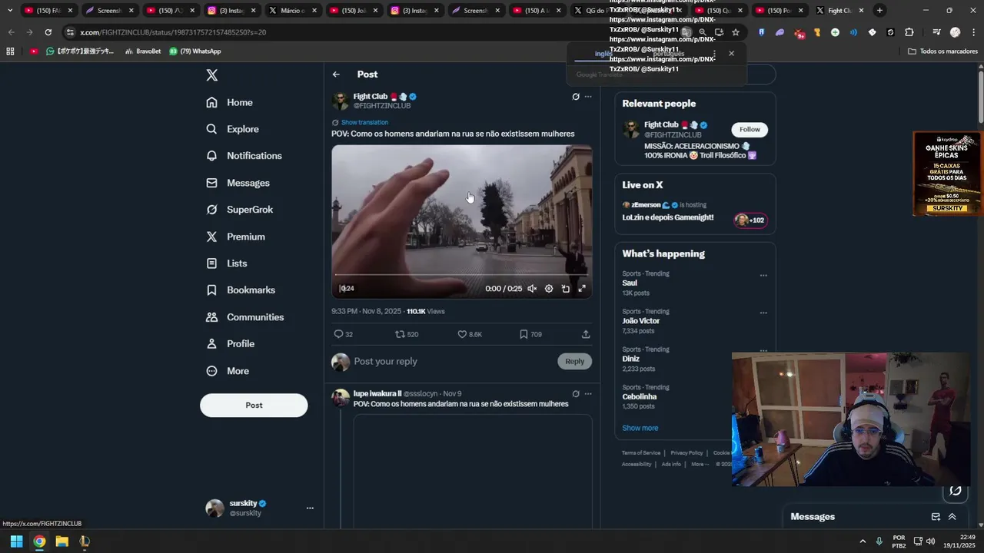Open Chrome media controls icon
This screenshot has height=553, width=984.
tap(936, 32)
